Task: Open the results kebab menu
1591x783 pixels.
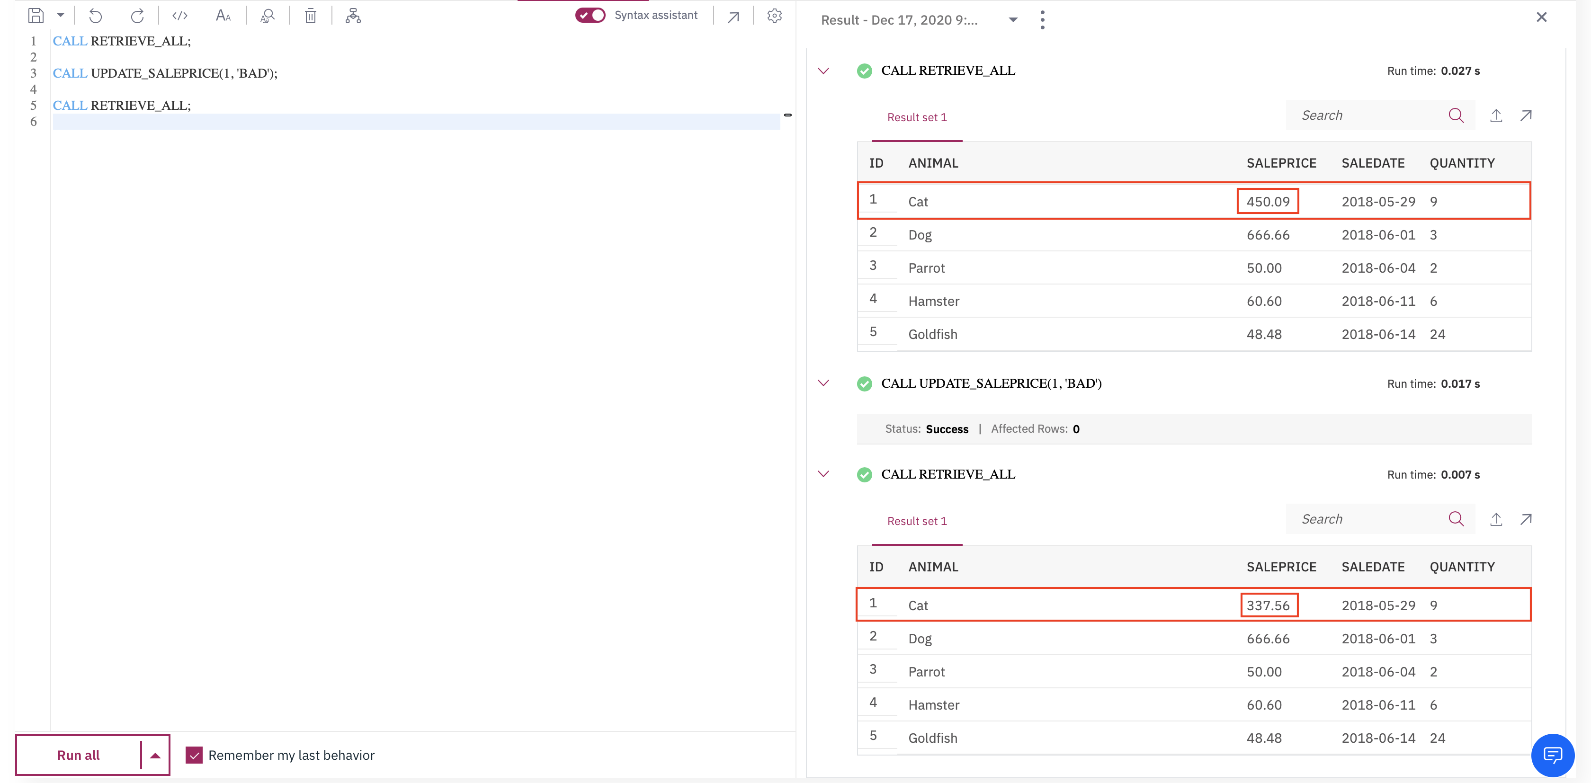Action: point(1043,20)
